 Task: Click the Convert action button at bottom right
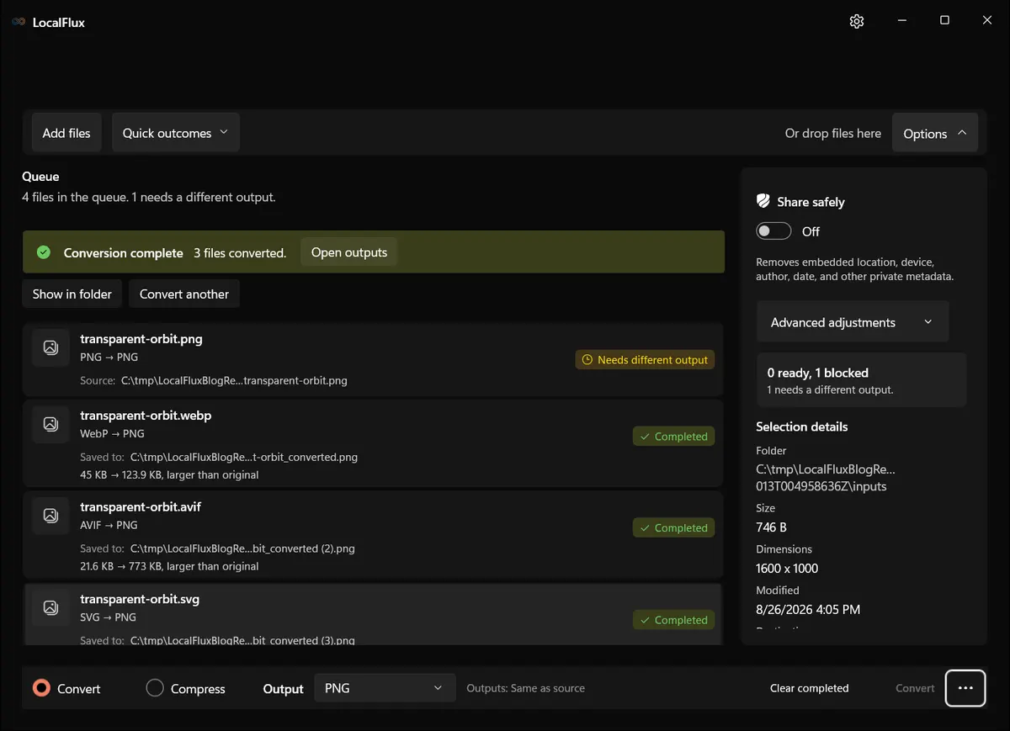[915, 688]
